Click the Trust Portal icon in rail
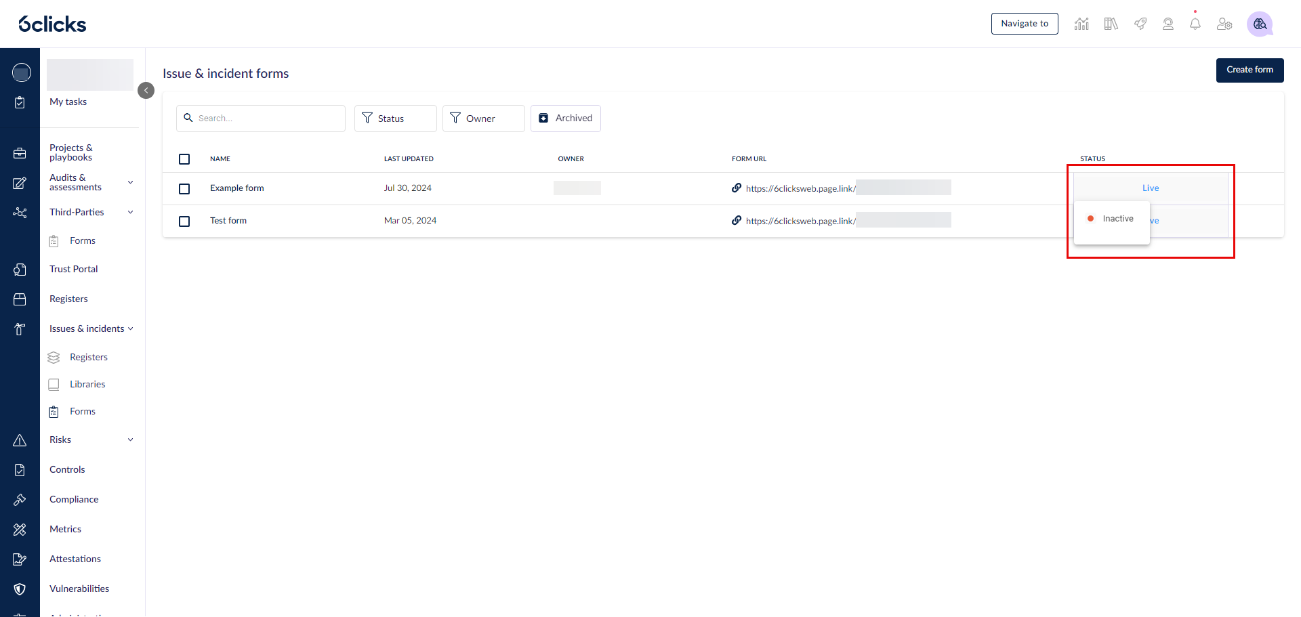 20,270
